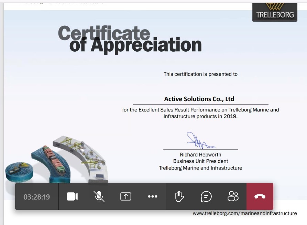Open the more actions ellipsis menu
The height and width of the screenshot is (225, 307).
click(x=153, y=196)
